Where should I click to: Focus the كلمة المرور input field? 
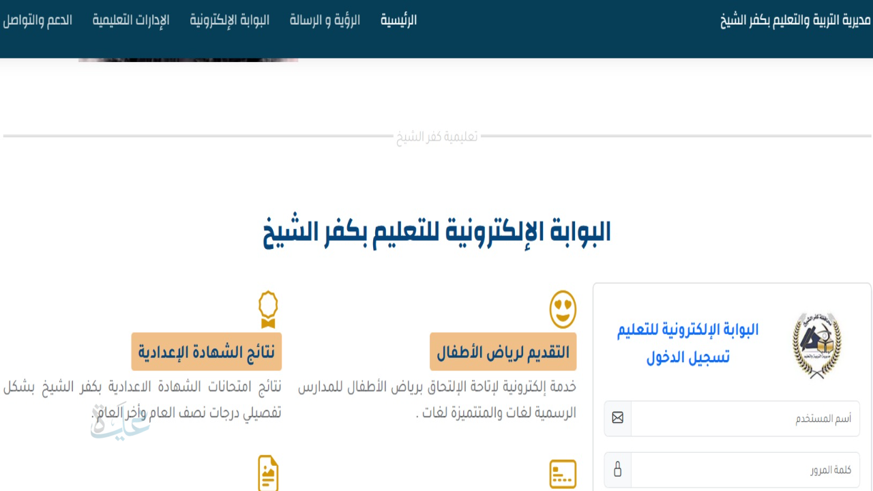pyautogui.click(x=745, y=469)
